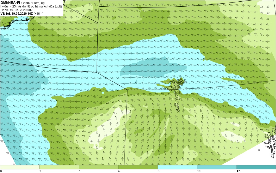Screen dimensions: 276x173
Task: Click the darkest teal swatch above 12
Action: 256,167
